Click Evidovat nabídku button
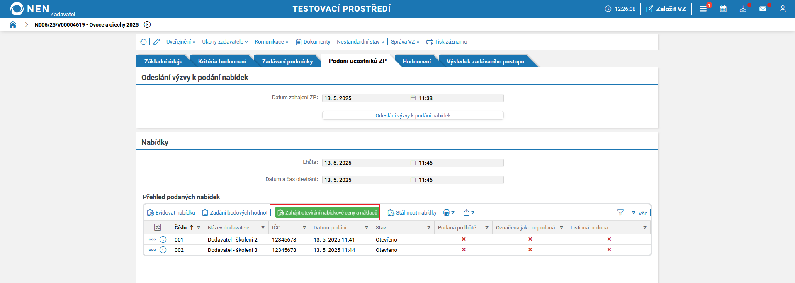The width and height of the screenshot is (795, 283). [171, 212]
